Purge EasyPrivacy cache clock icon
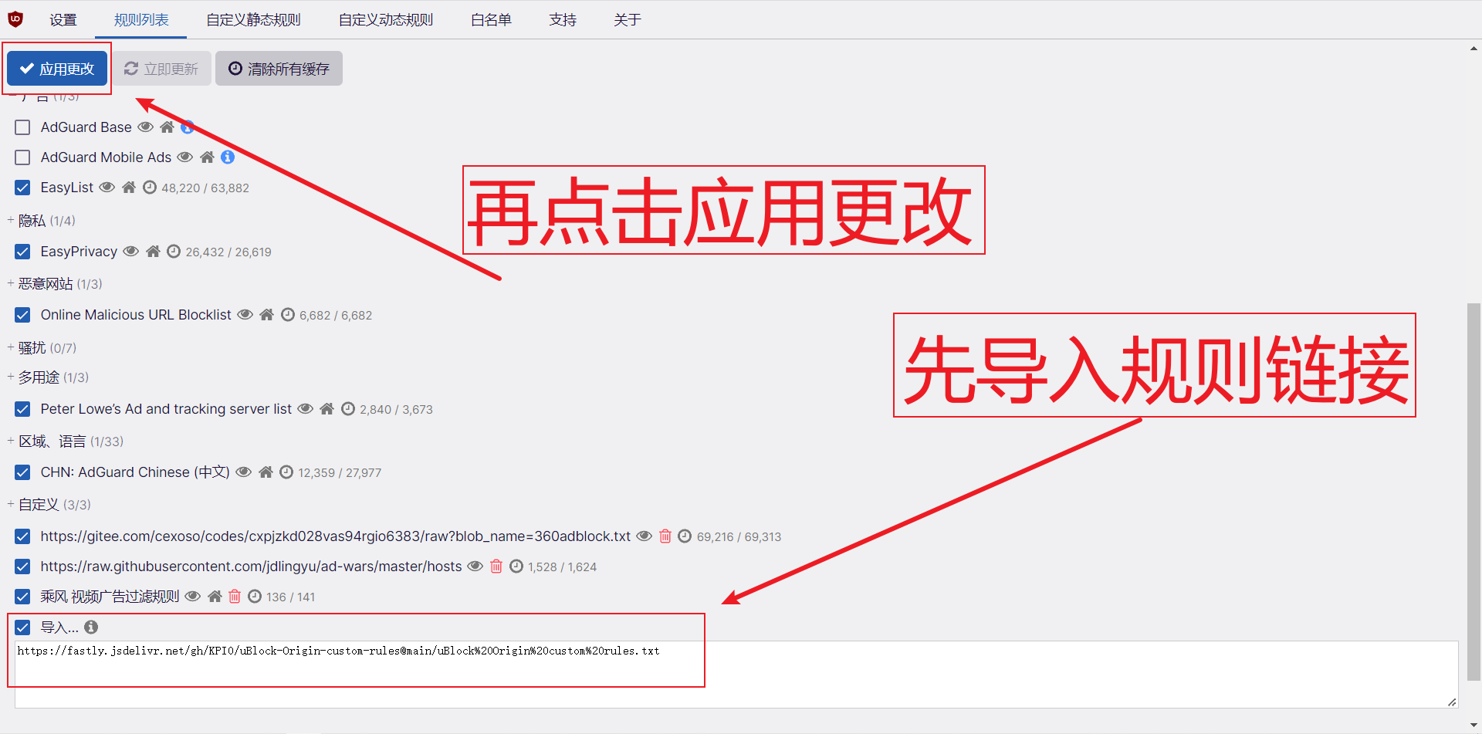 174,252
